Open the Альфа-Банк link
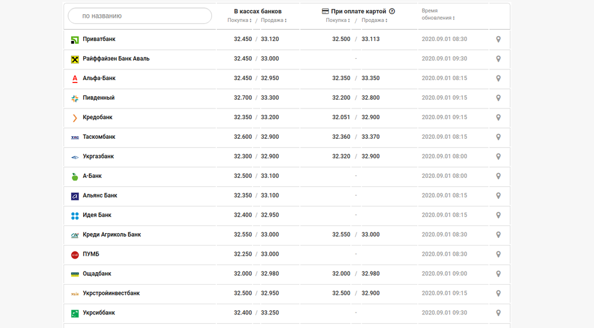Screen dimensions: 594x328 pos(99,78)
